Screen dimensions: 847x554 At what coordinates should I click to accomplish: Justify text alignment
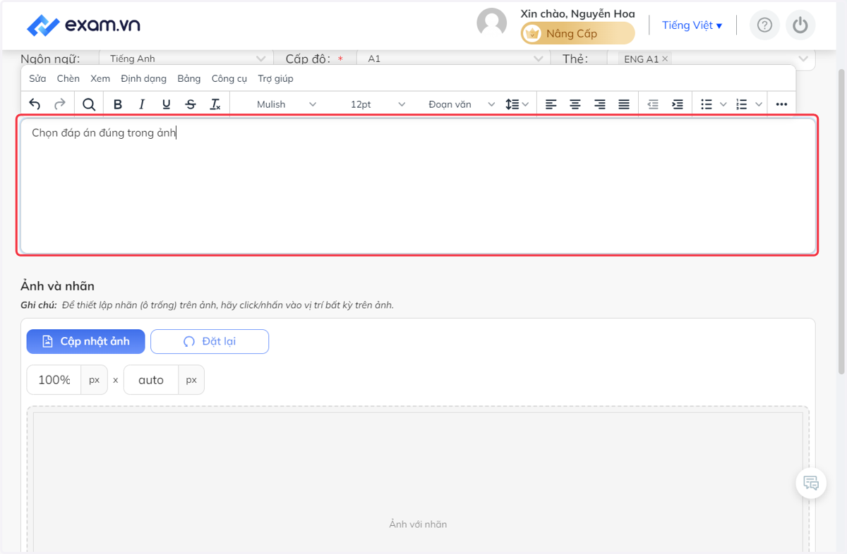pos(624,104)
